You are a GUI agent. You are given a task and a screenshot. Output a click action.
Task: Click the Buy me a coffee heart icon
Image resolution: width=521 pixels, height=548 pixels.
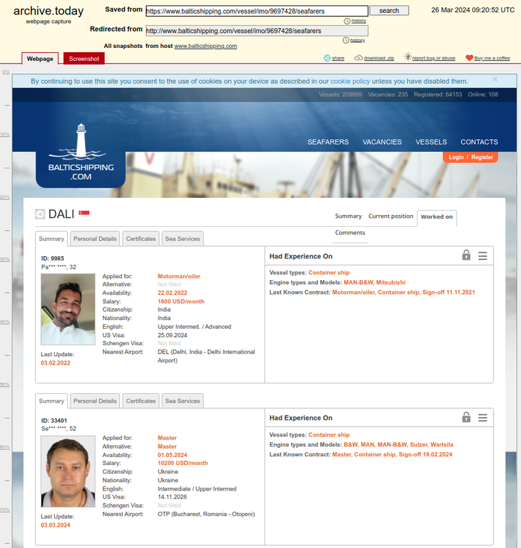pyautogui.click(x=470, y=58)
